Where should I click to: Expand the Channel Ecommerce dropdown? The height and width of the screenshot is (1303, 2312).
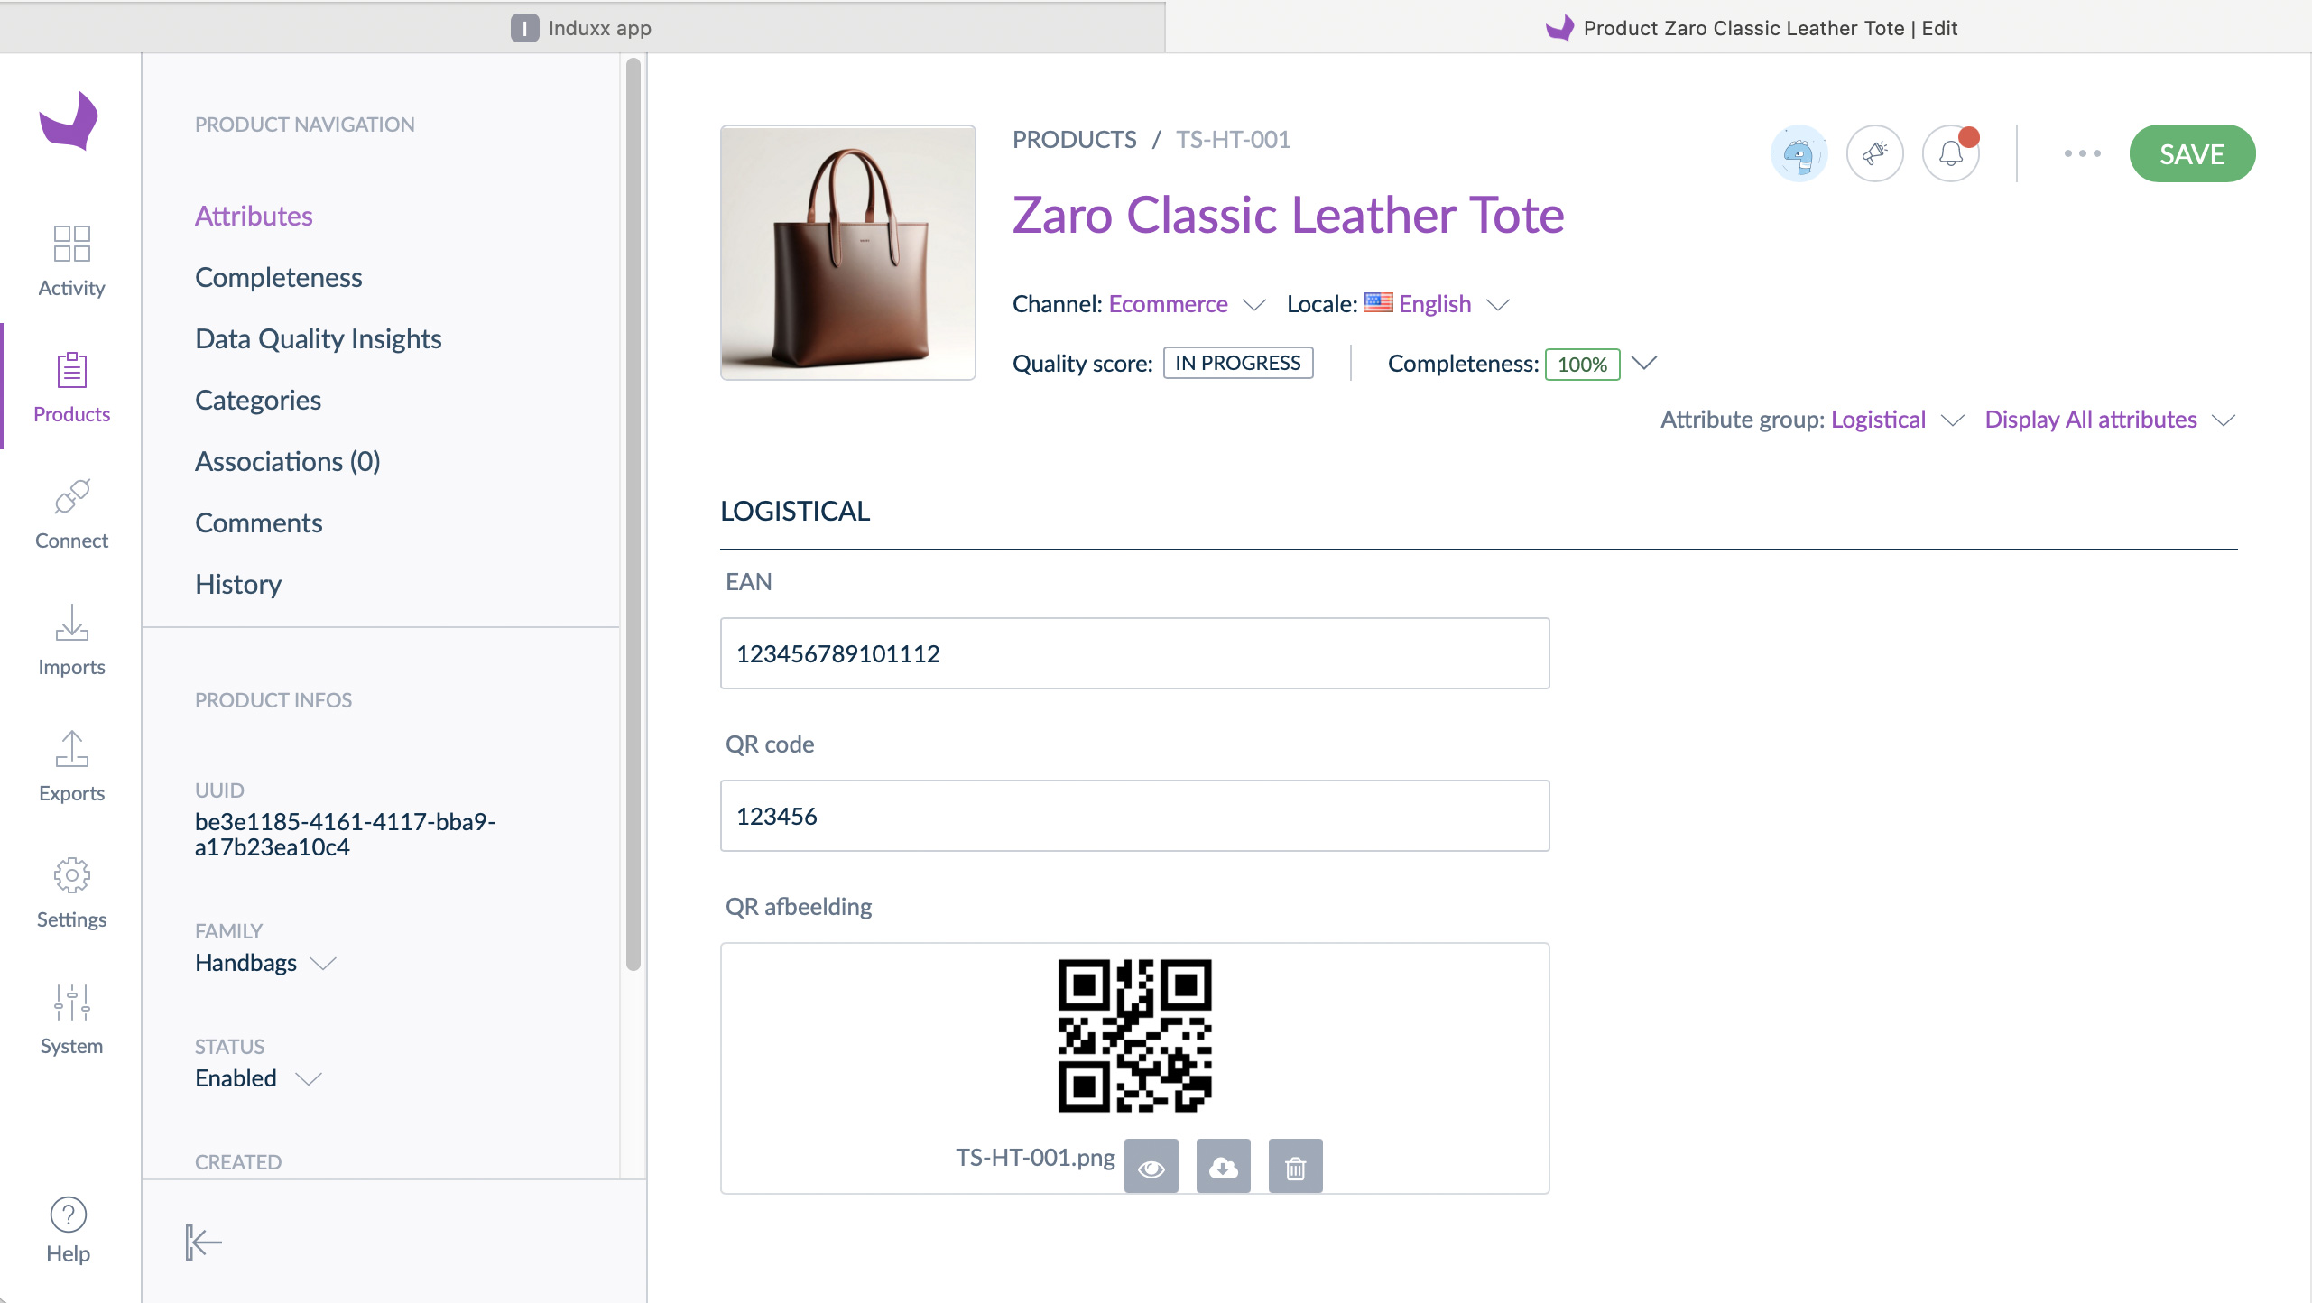coord(1186,304)
